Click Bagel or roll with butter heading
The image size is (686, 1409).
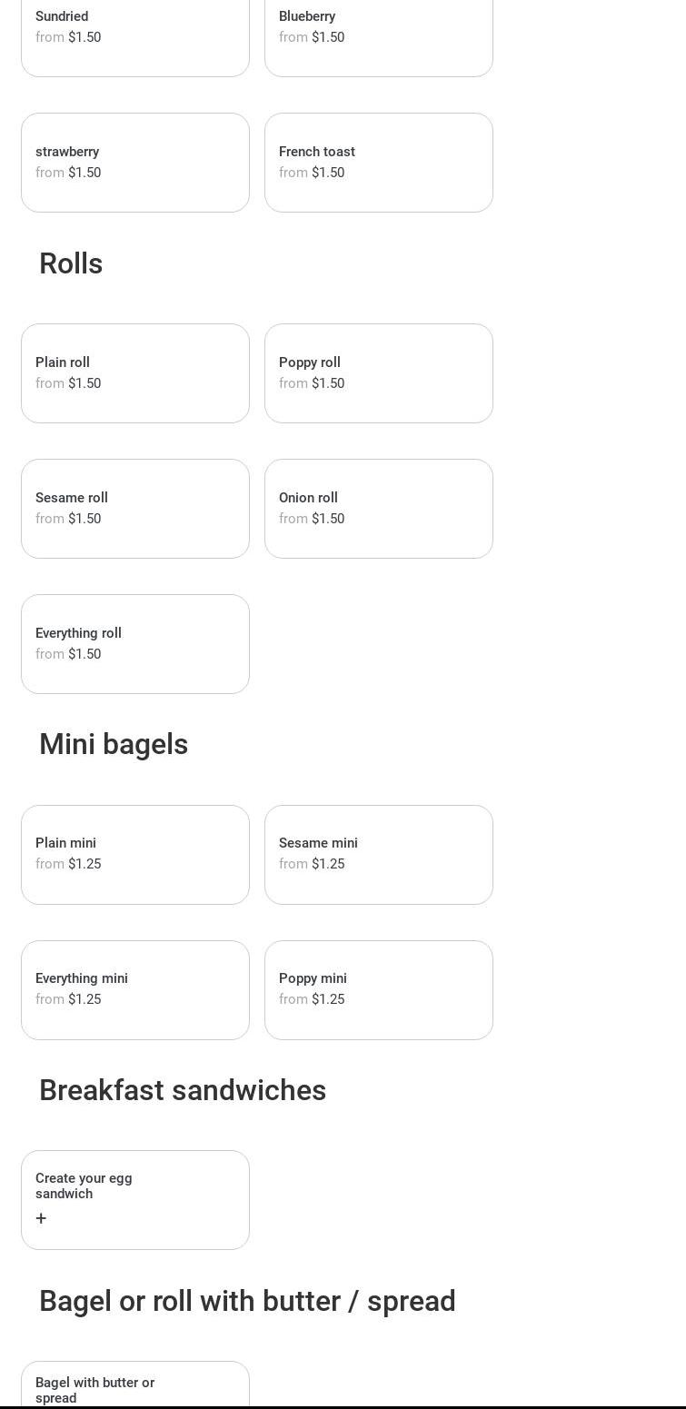(x=247, y=1302)
